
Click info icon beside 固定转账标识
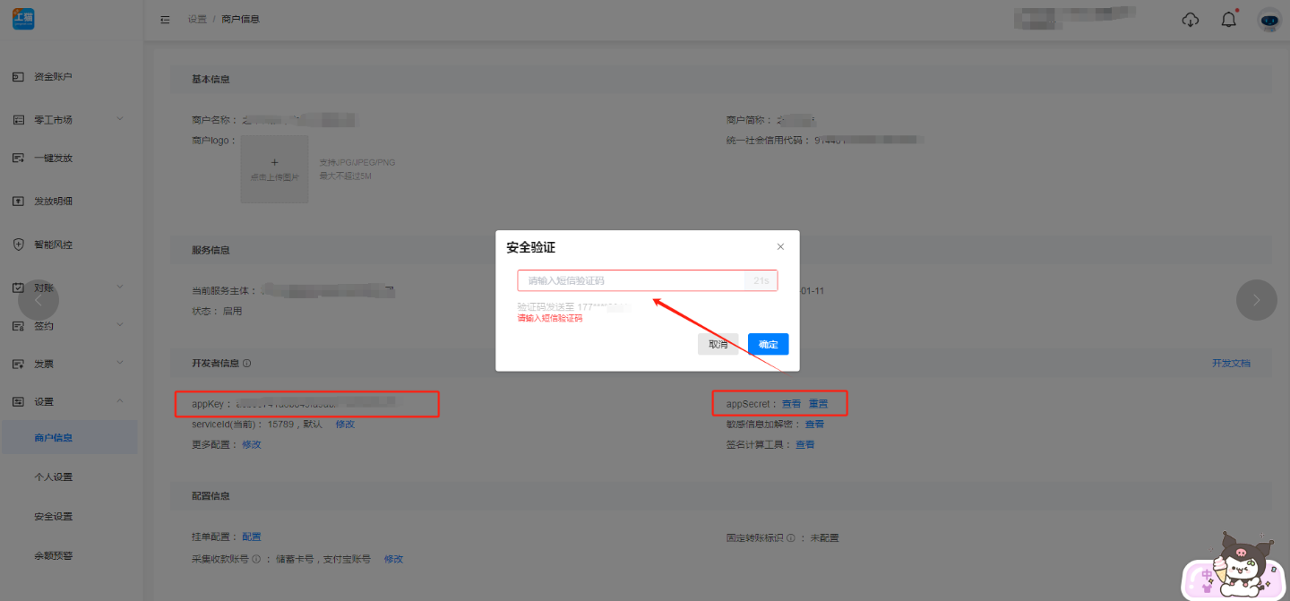coord(792,538)
